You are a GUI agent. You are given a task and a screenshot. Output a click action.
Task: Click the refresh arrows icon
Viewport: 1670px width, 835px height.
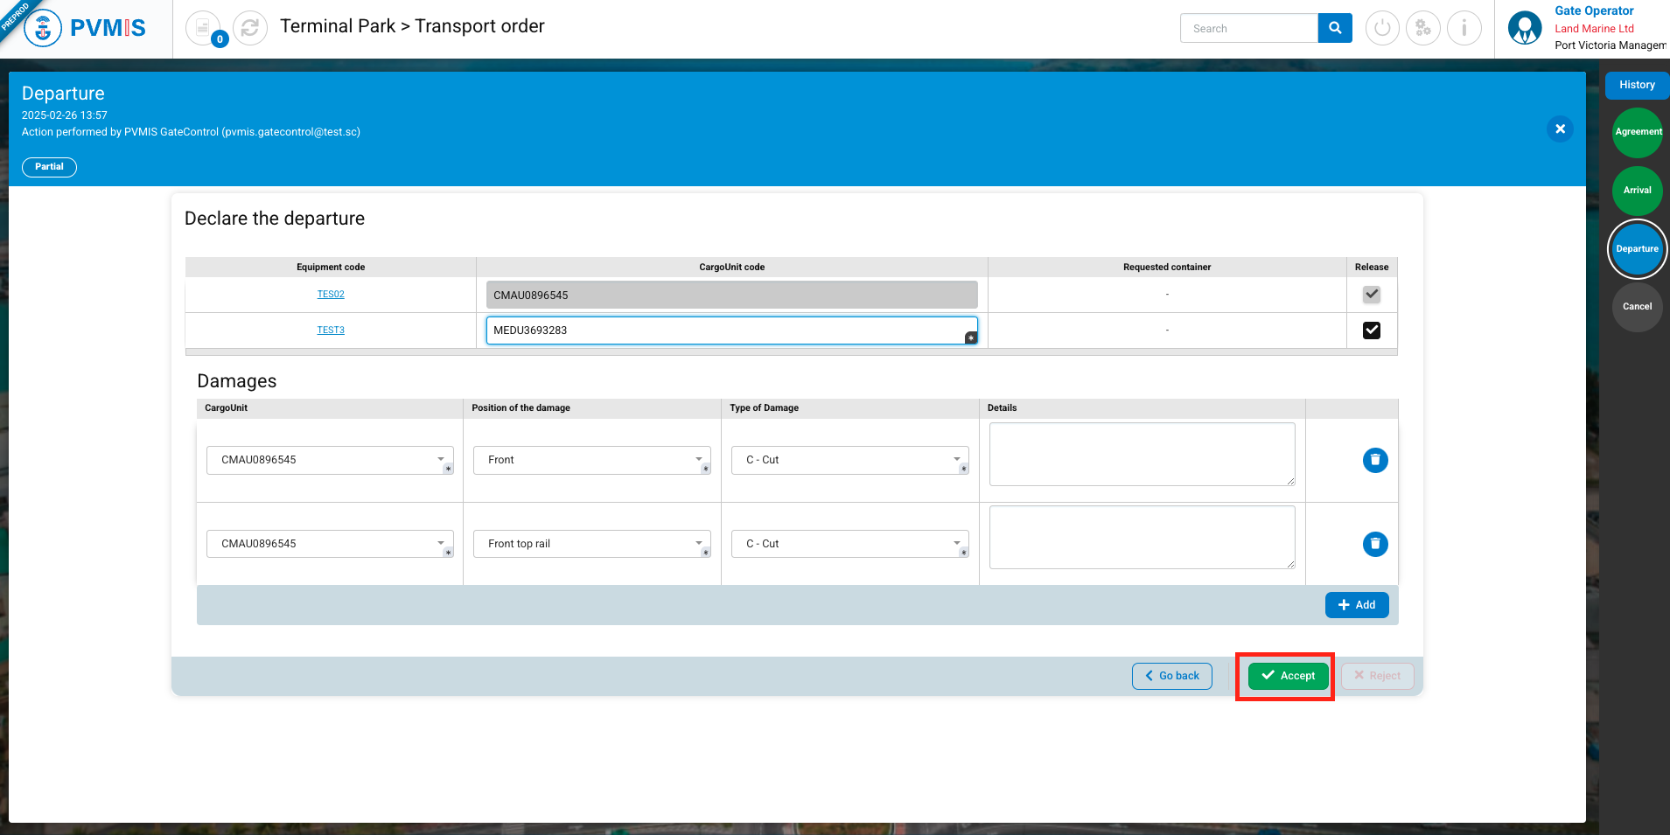250,28
